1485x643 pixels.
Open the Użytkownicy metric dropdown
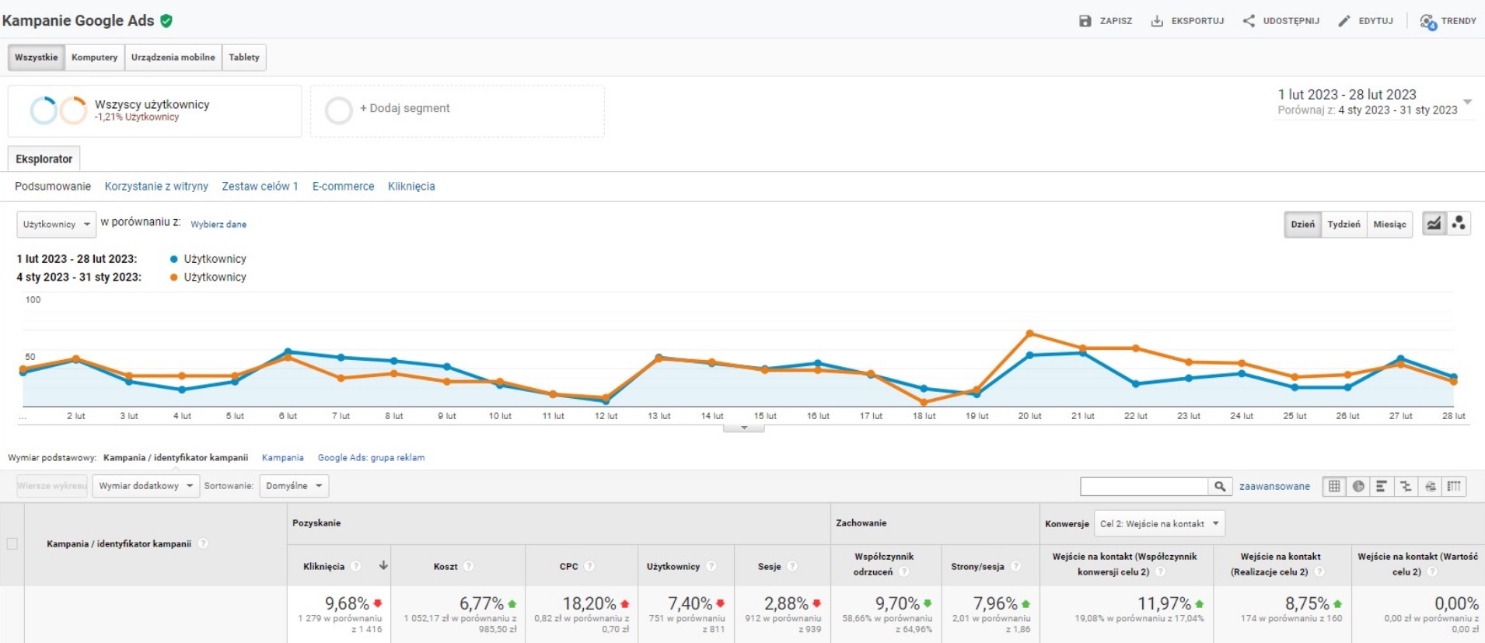tap(57, 224)
